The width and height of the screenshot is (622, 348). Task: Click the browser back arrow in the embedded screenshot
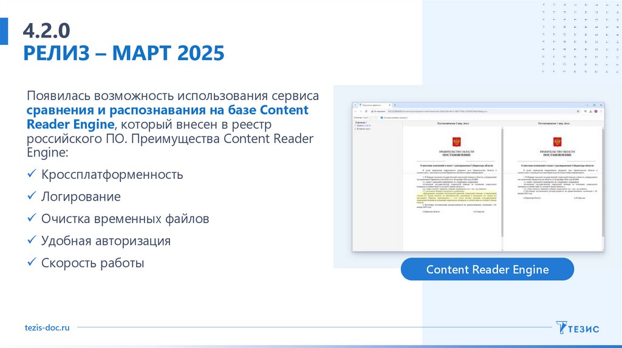(355, 111)
